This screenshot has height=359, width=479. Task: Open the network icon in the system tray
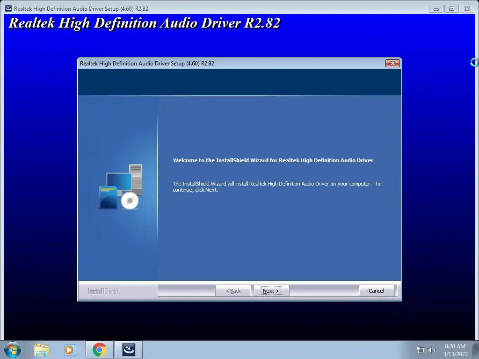[421, 350]
